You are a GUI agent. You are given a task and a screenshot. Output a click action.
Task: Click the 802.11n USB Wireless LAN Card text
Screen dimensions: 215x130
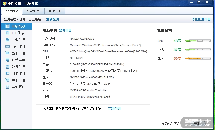pyautogui.click(x=90, y=97)
